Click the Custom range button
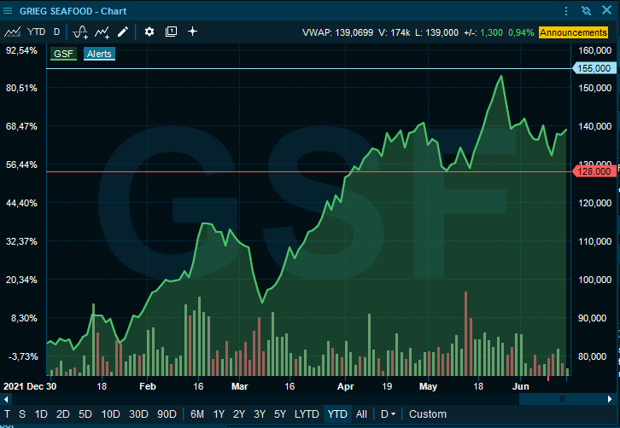This screenshot has height=428, width=620. click(427, 414)
